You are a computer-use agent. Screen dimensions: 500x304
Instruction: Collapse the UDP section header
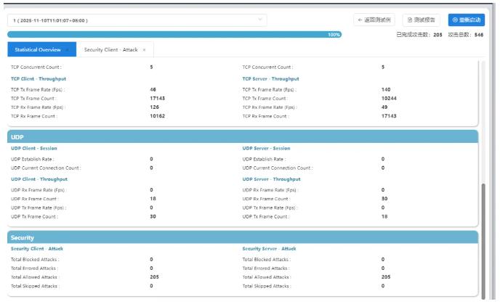pyautogui.click(x=243, y=136)
